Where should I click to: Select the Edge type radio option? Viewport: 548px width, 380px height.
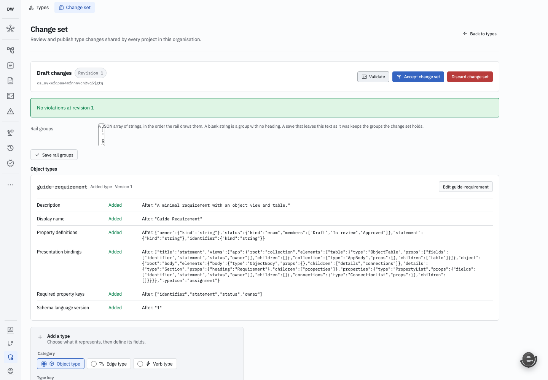(109, 364)
